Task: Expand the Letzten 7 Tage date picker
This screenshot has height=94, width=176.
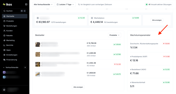Action: [65, 4]
